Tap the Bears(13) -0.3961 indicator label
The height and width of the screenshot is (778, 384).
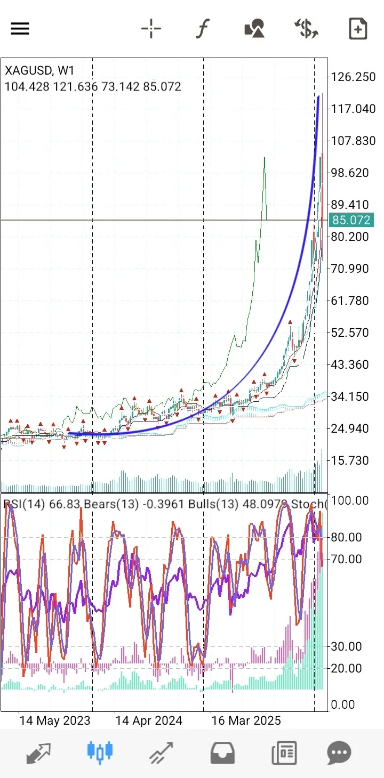[x=134, y=504]
